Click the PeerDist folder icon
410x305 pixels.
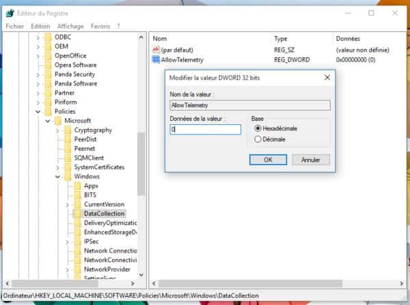68,139
